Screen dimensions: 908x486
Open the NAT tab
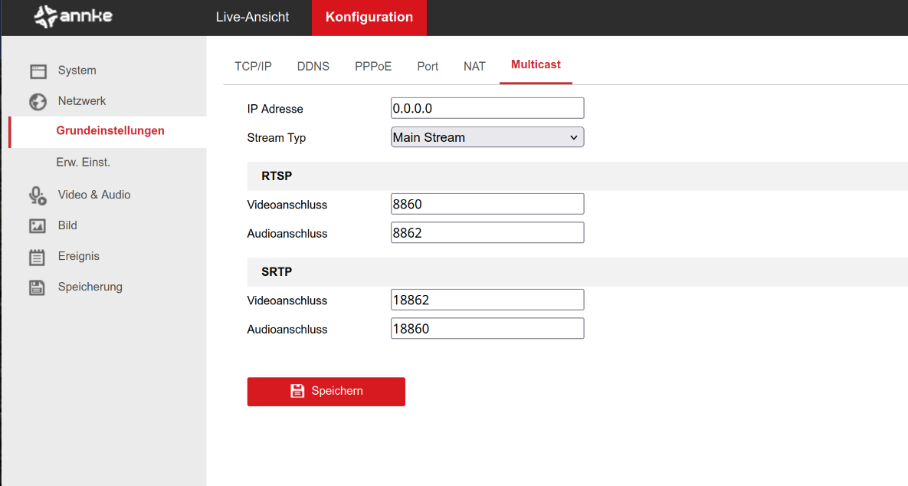coord(474,67)
